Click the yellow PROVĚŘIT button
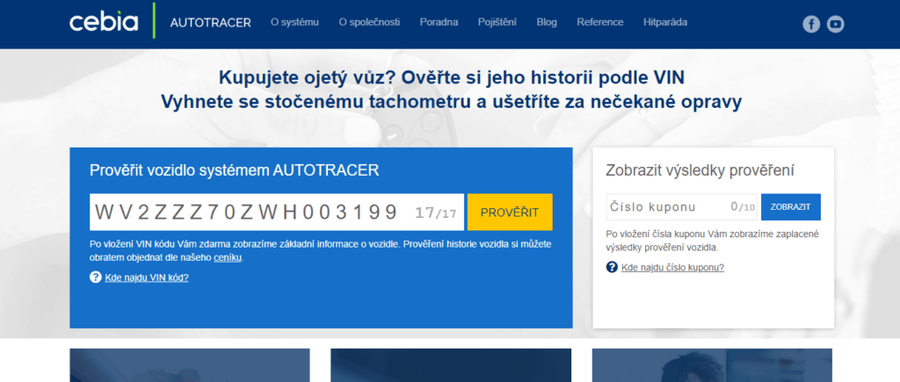This screenshot has height=382, width=900. click(511, 213)
